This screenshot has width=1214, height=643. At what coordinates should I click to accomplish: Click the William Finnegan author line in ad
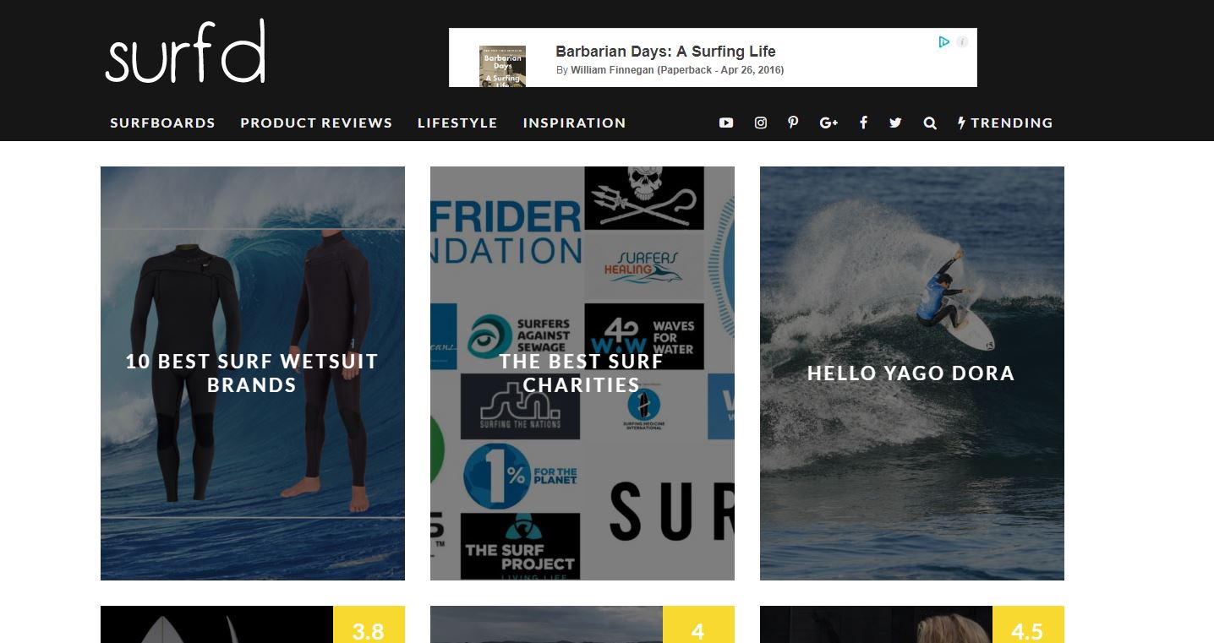[670, 70]
